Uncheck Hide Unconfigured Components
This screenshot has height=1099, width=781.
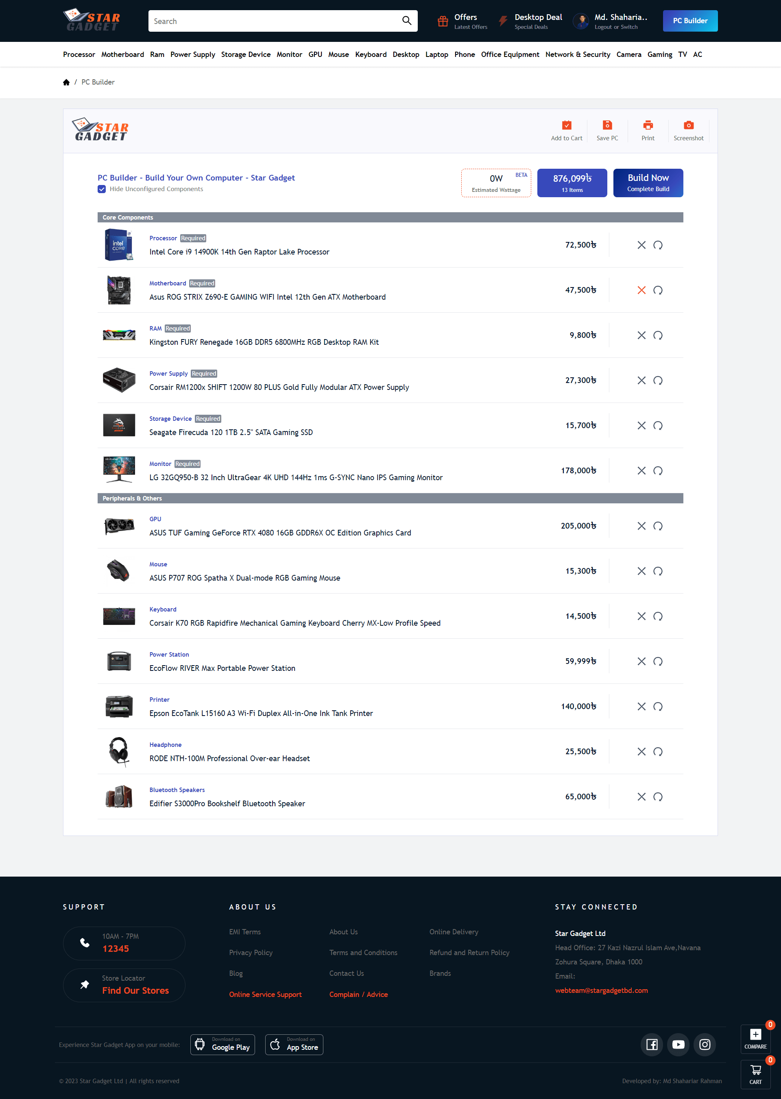[x=102, y=189]
